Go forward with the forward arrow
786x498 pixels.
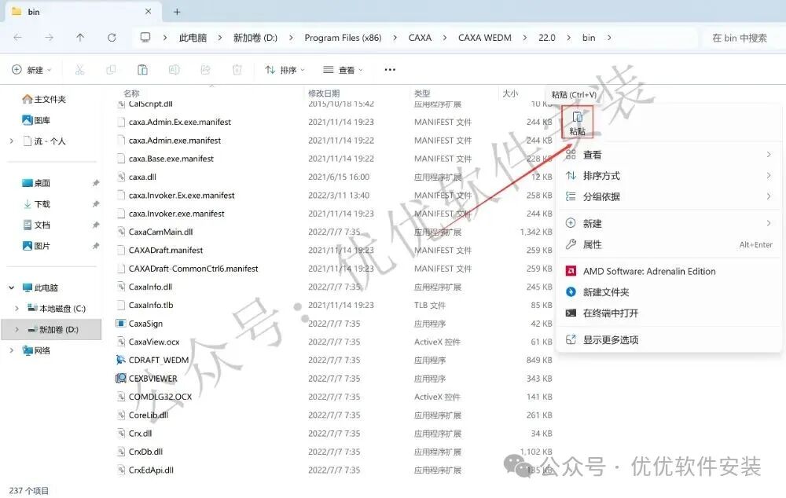pos(49,38)
